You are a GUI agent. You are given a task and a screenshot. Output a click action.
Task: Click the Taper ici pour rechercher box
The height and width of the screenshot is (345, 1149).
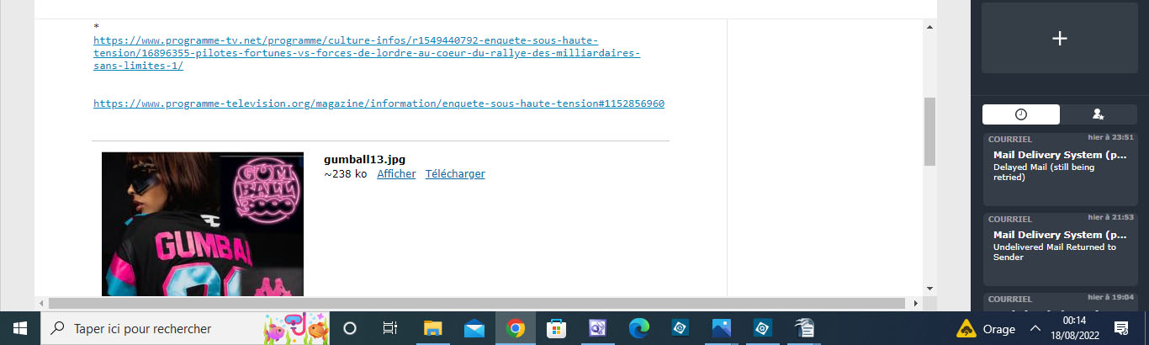[185, 328]
